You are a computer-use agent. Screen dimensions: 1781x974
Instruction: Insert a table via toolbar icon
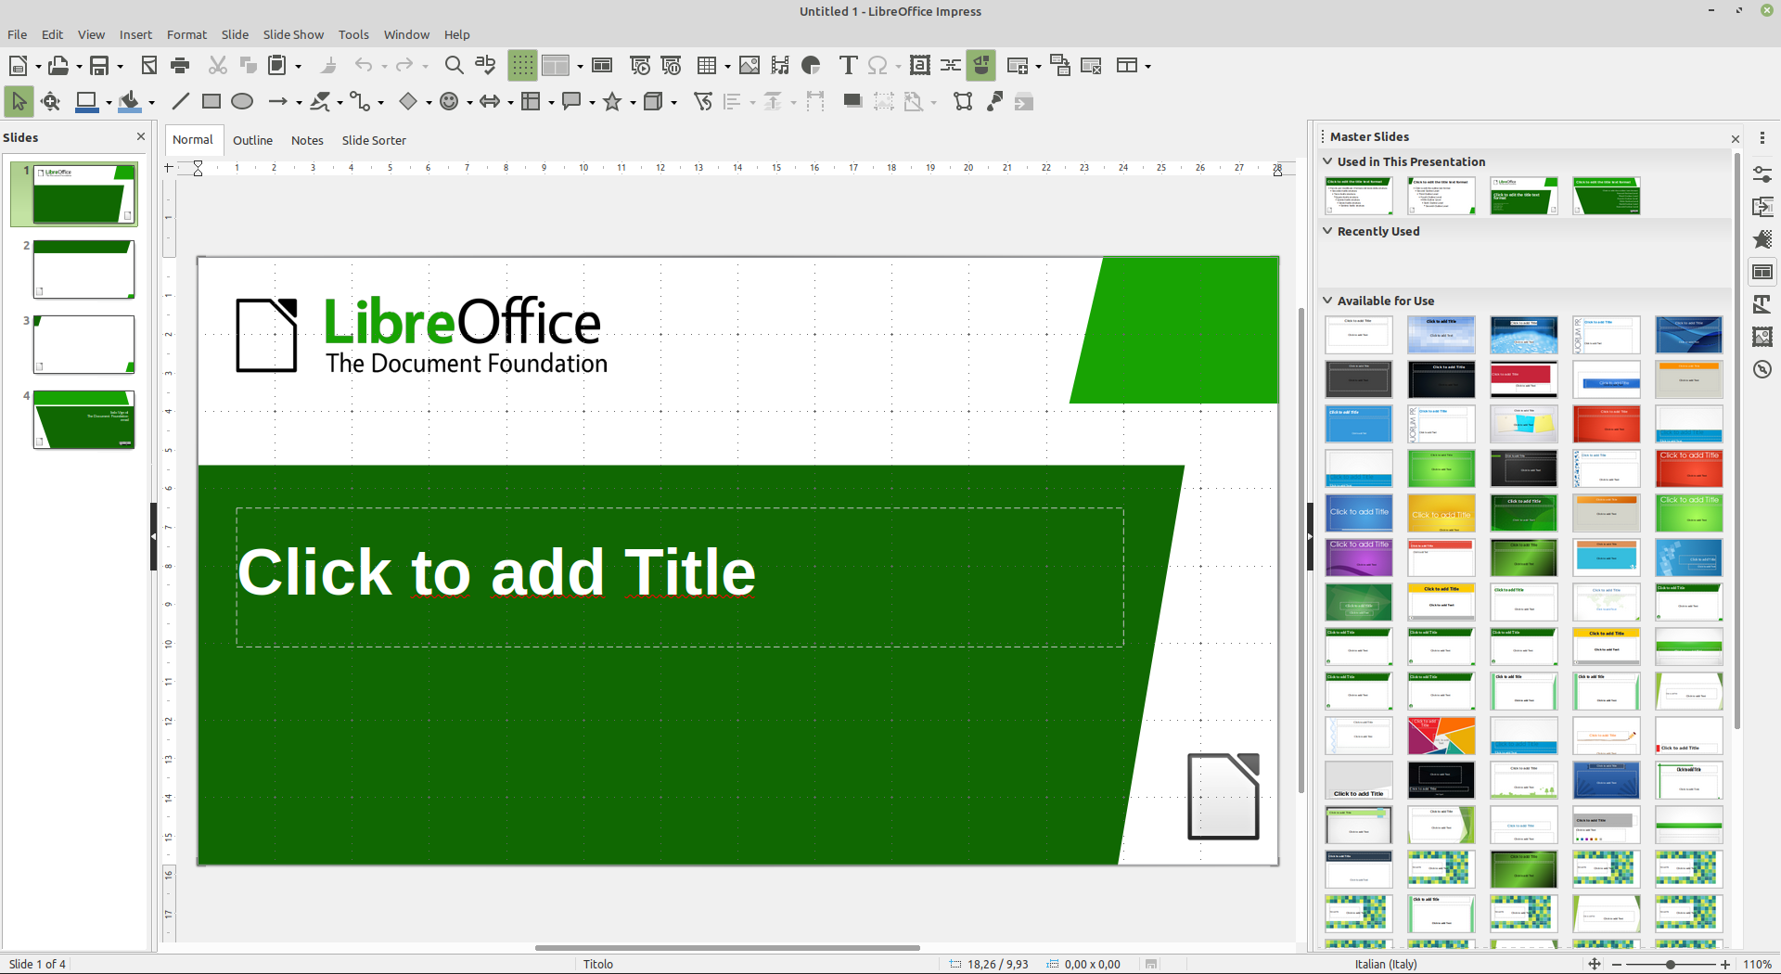pyautogui.click(x=707, y=66)
